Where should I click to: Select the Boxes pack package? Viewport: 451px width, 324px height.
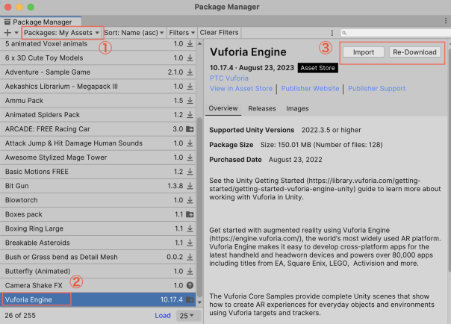[98, 214]
